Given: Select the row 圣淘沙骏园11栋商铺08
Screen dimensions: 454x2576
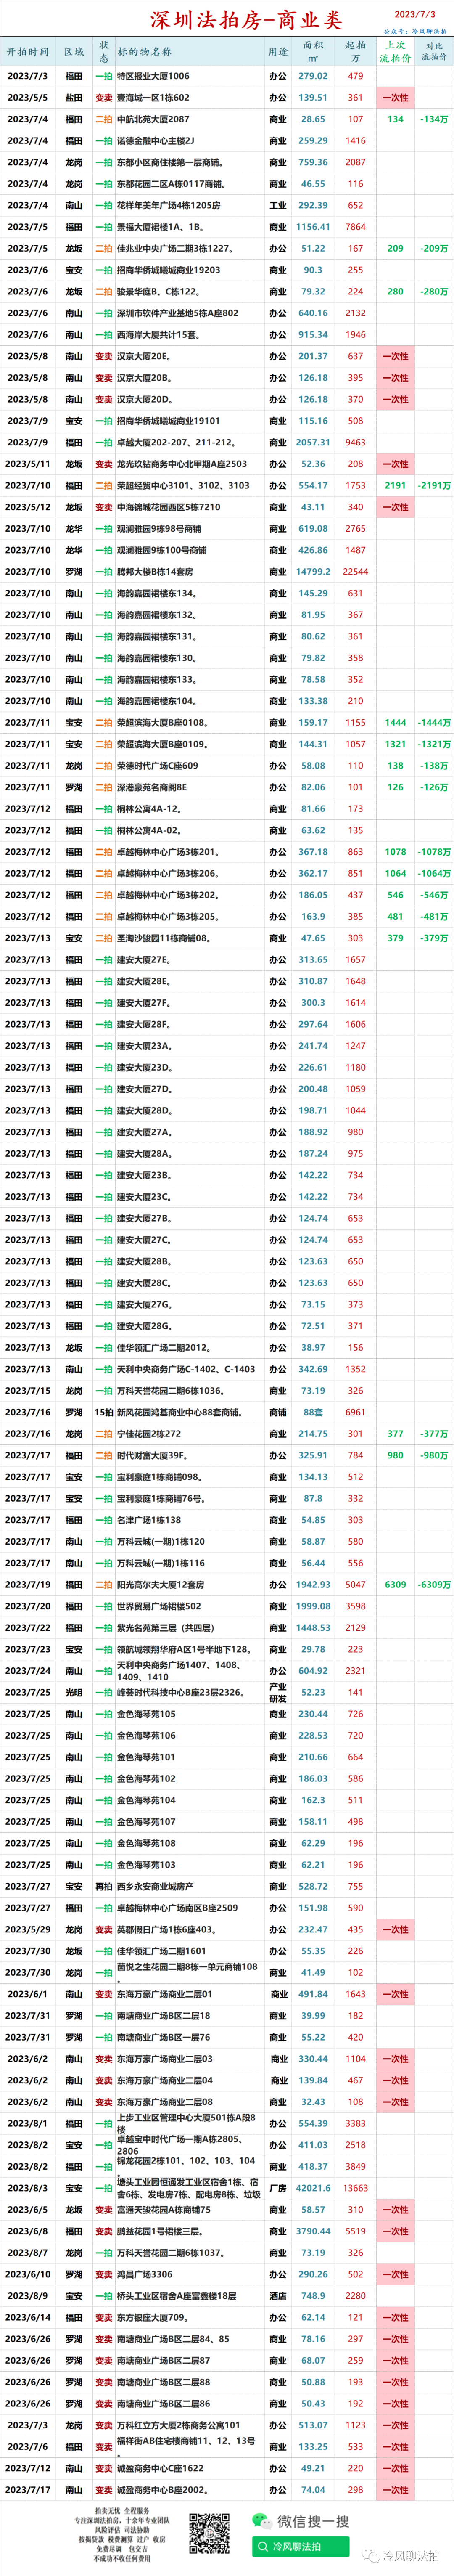Looking at the screenshot, I should click(227, 938).
